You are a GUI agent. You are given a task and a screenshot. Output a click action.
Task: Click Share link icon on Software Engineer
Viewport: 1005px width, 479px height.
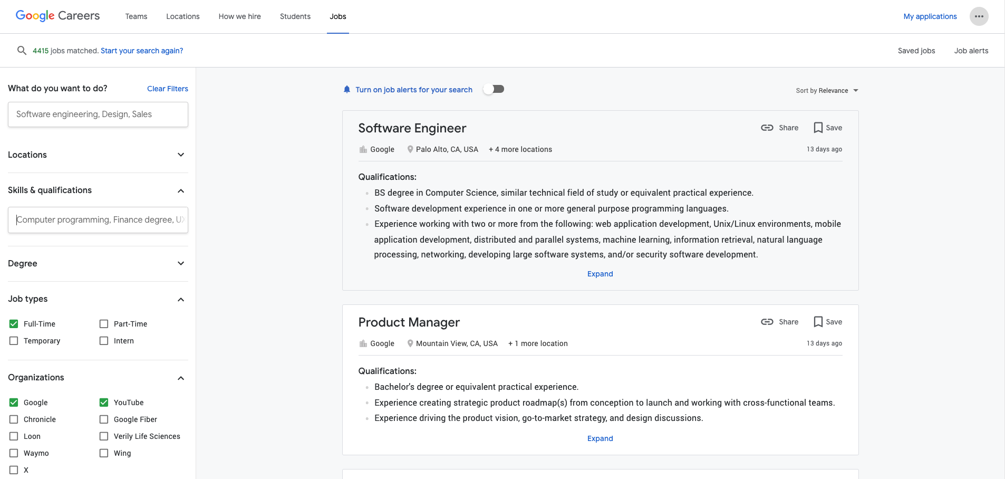coord(767,128)
